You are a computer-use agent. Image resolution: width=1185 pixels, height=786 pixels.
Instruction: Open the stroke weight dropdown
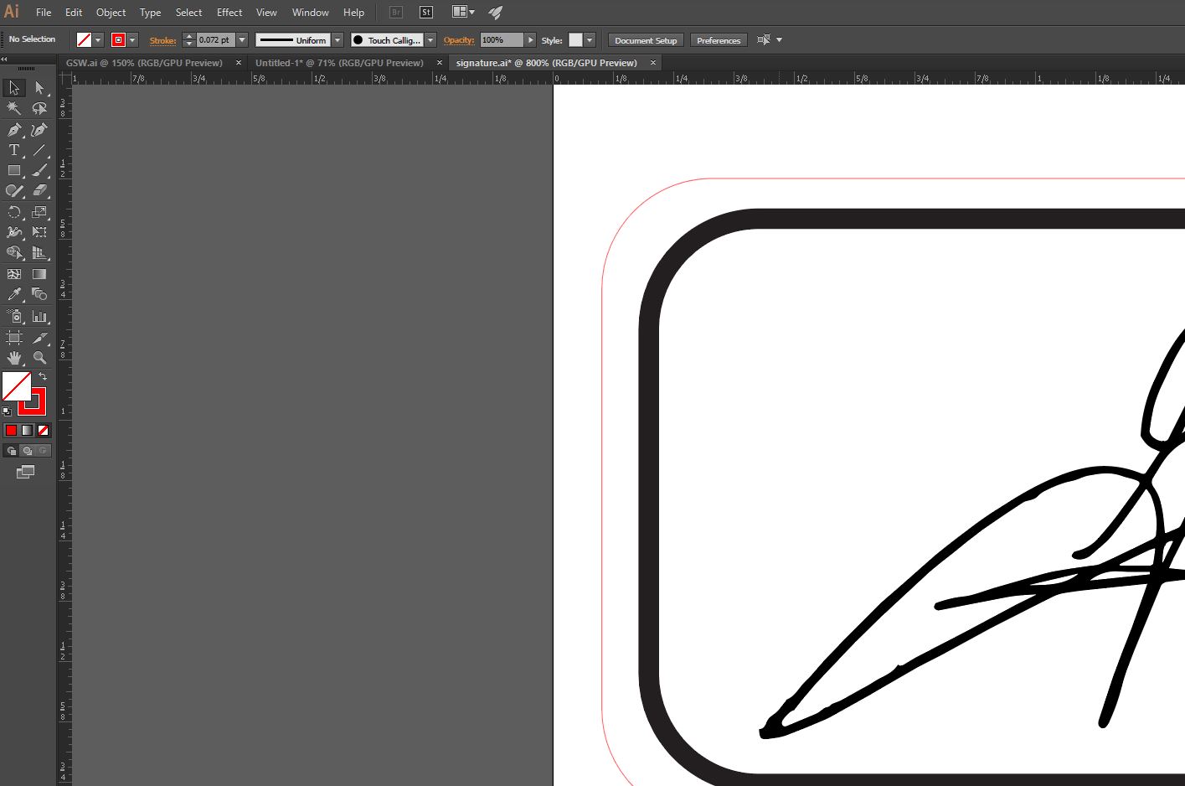click(x=242, y=40)
